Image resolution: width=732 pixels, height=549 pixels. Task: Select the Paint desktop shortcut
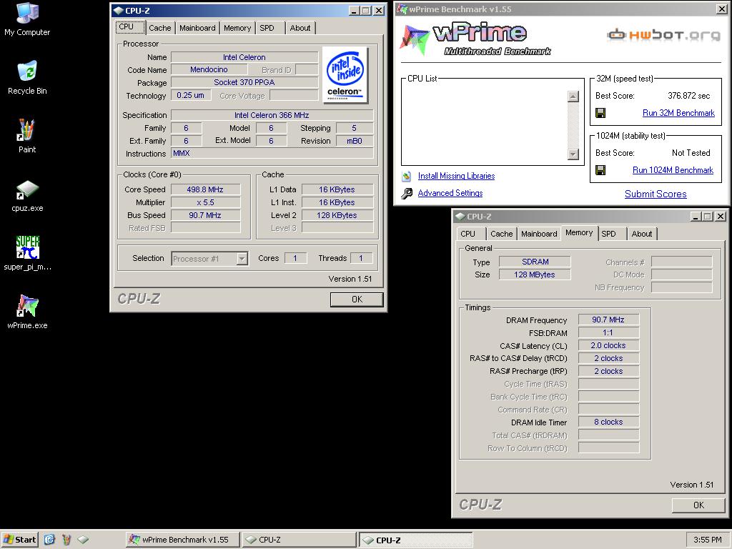pyautogui.click(x=27, y=137)
